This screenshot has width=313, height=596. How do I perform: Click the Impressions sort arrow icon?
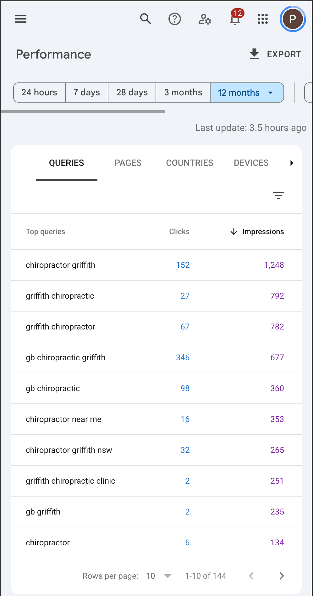233,232
